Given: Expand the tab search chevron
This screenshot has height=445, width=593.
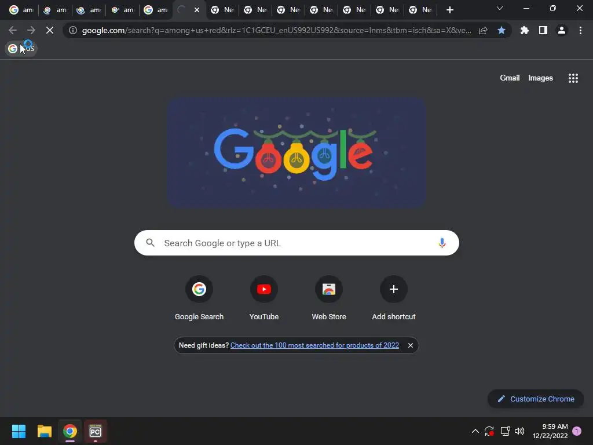Looking at the screenshot, I should (500, 8).
